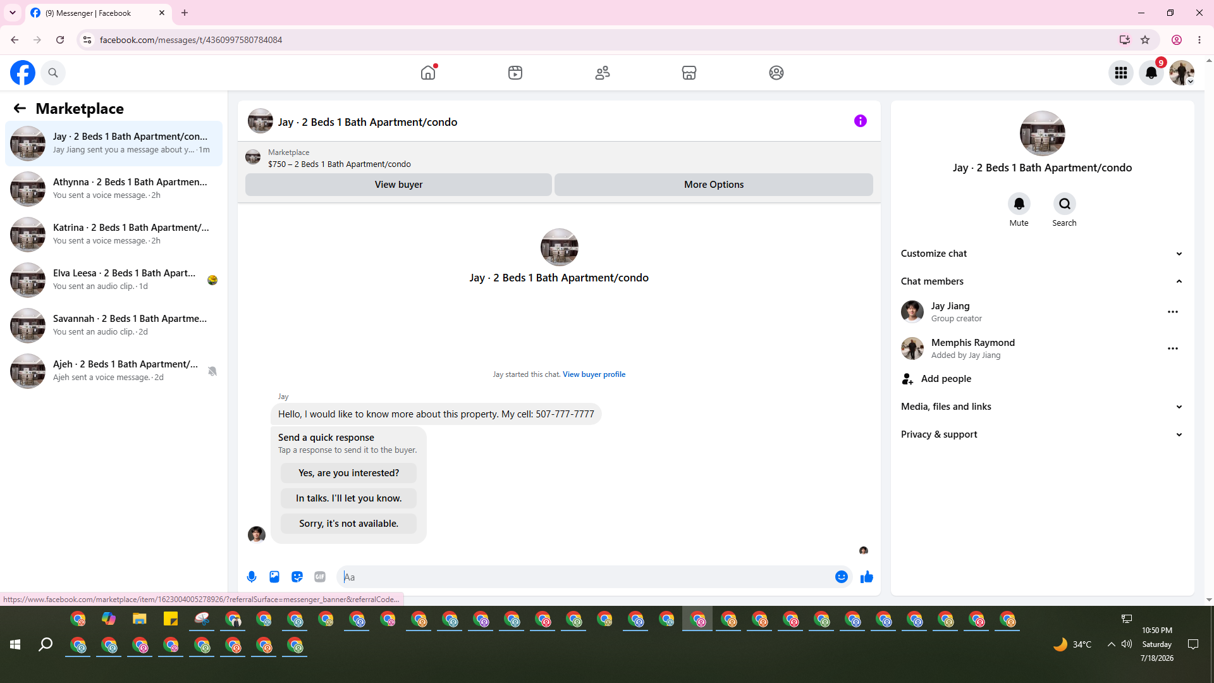
Task: Click the back arrow beside Marketplace
Action: (20, 108)
